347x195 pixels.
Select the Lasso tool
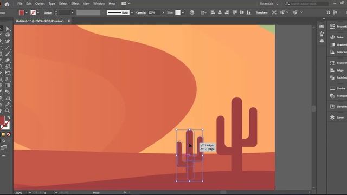tap(8, 35)
